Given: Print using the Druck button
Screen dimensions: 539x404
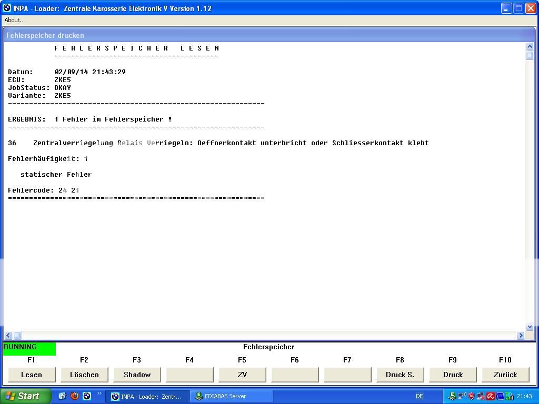Looking at the screenshot, I should click(x=453, y=375).
